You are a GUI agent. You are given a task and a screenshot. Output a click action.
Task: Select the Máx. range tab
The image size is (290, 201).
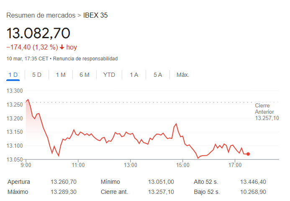[x=183, y=75]
